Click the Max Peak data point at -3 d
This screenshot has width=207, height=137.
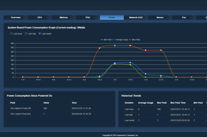145,50
